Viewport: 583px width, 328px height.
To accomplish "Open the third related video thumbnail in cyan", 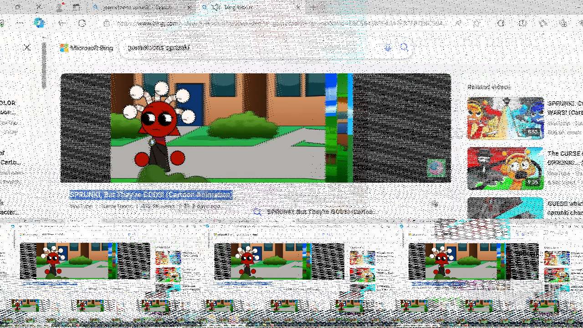I will pyautogui.click(x=506, y=208).
